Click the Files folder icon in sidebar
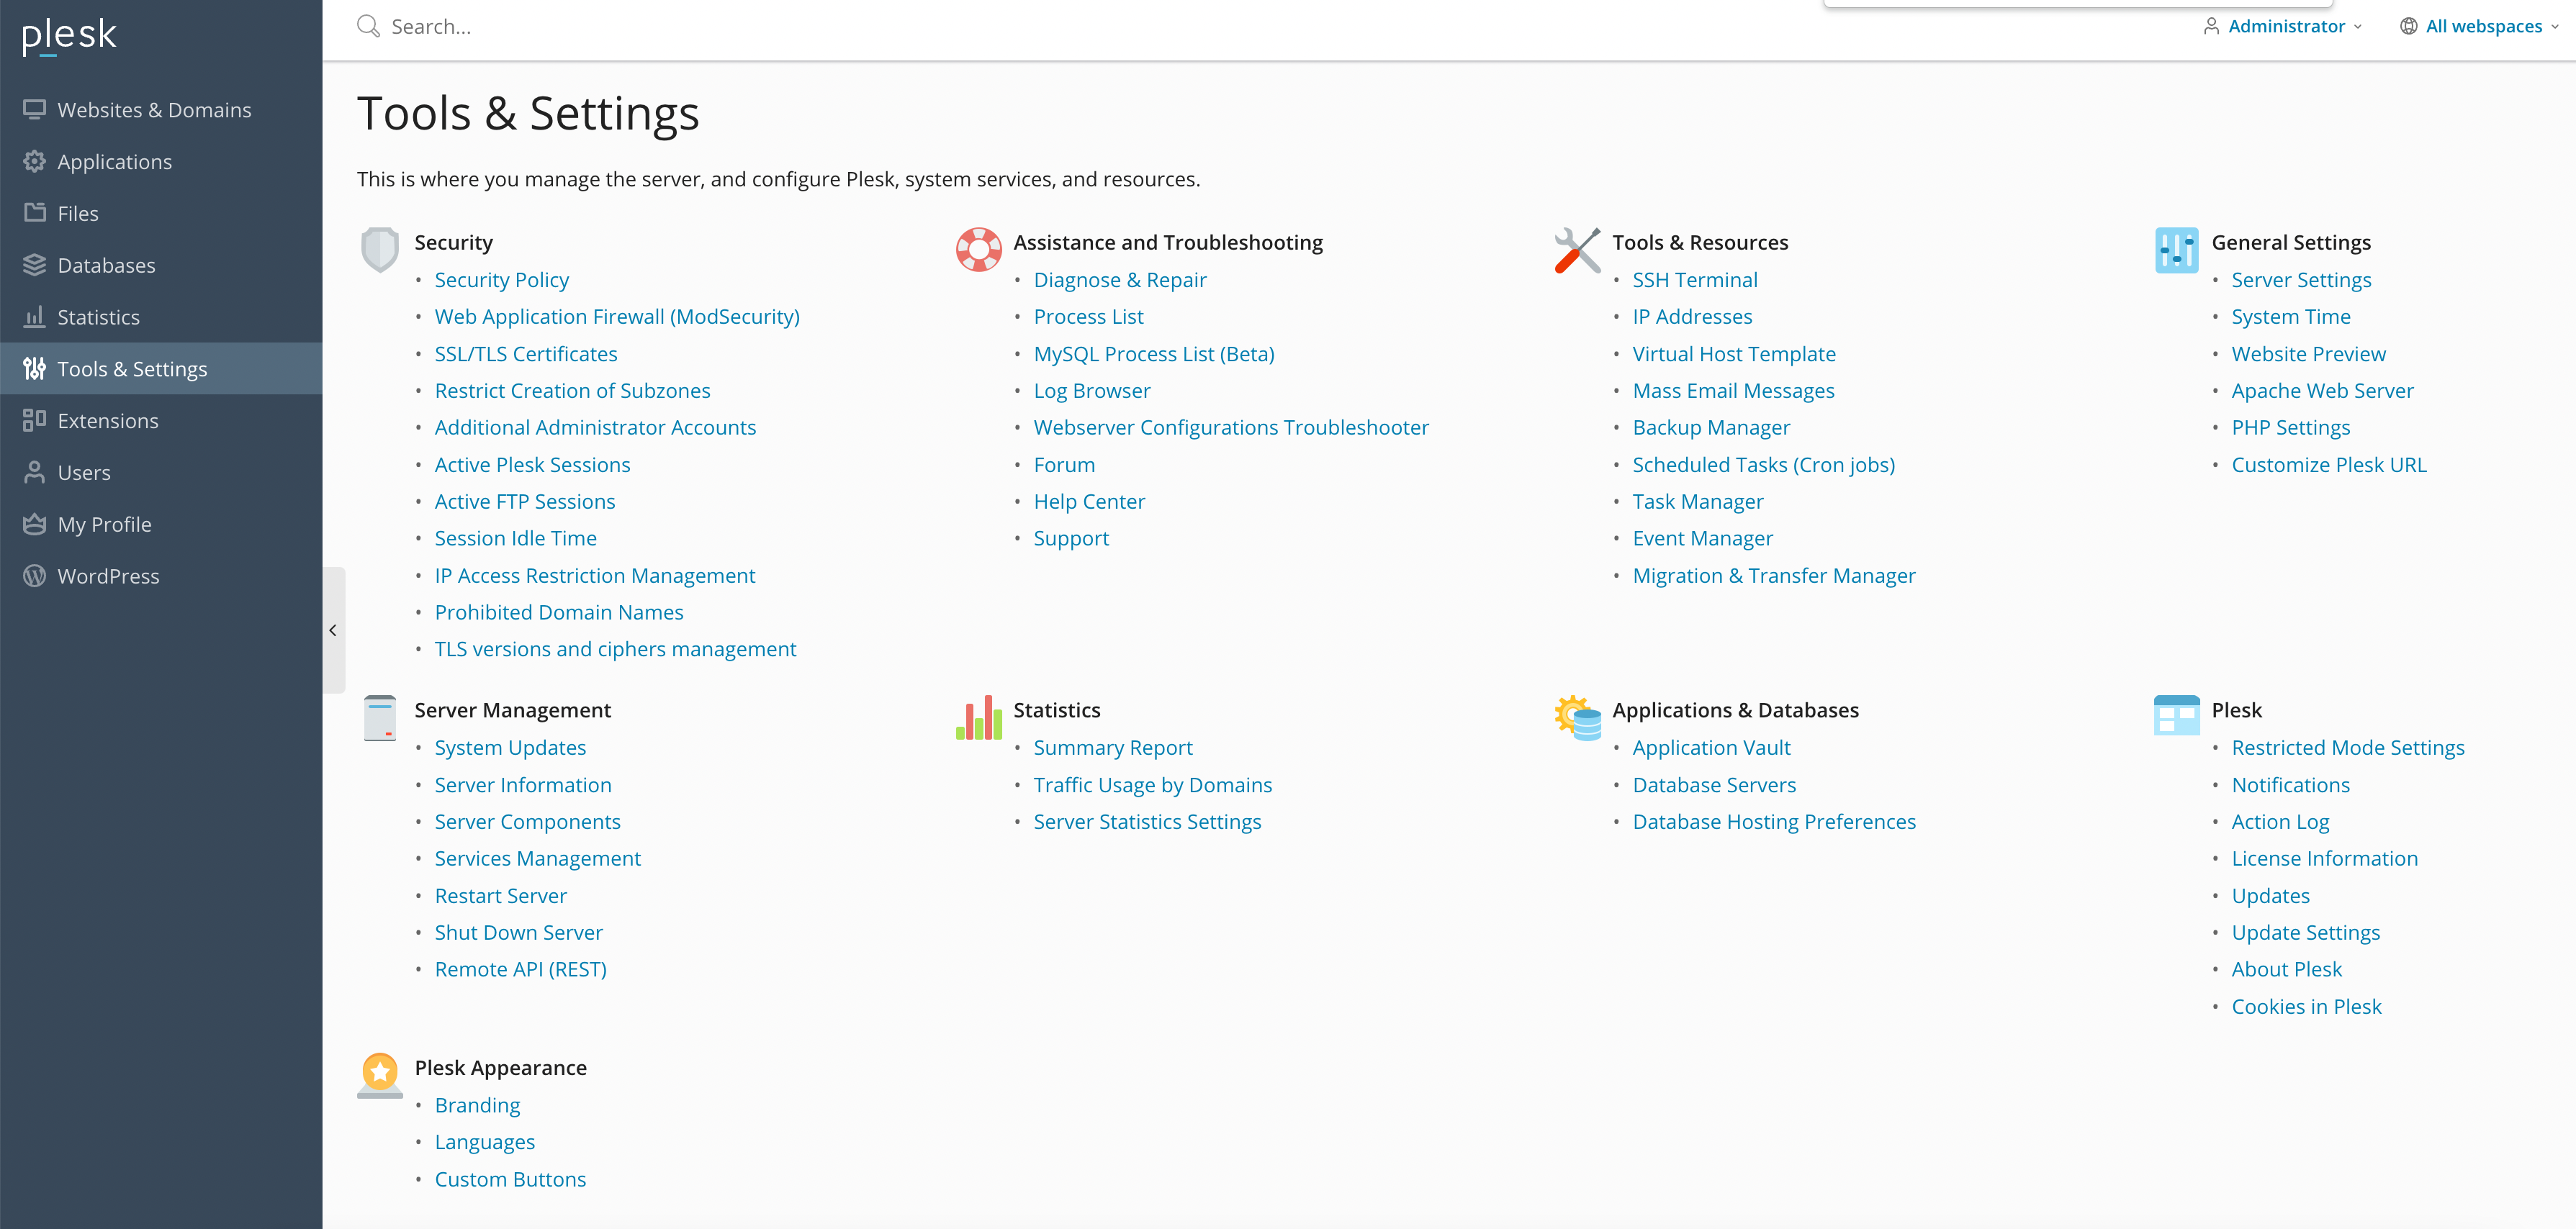The width and height of the screenshot is (2576, 1229). click(35, 213)
